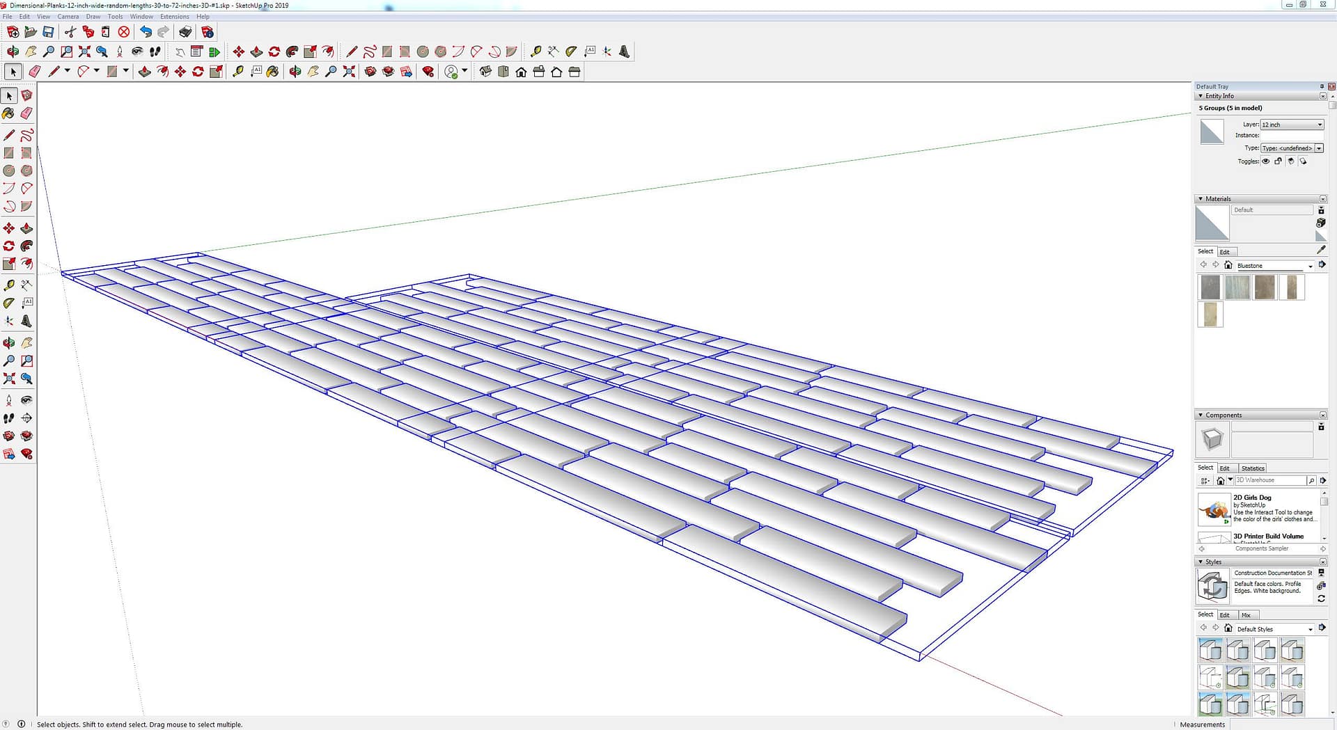The image size is (1337, 730).
Task: Click the Save icon in top toolbar
Action: pyautogui.click(x=48, y=32)
